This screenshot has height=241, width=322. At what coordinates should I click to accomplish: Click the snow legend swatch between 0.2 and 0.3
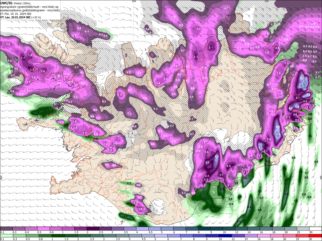(6, 229)
